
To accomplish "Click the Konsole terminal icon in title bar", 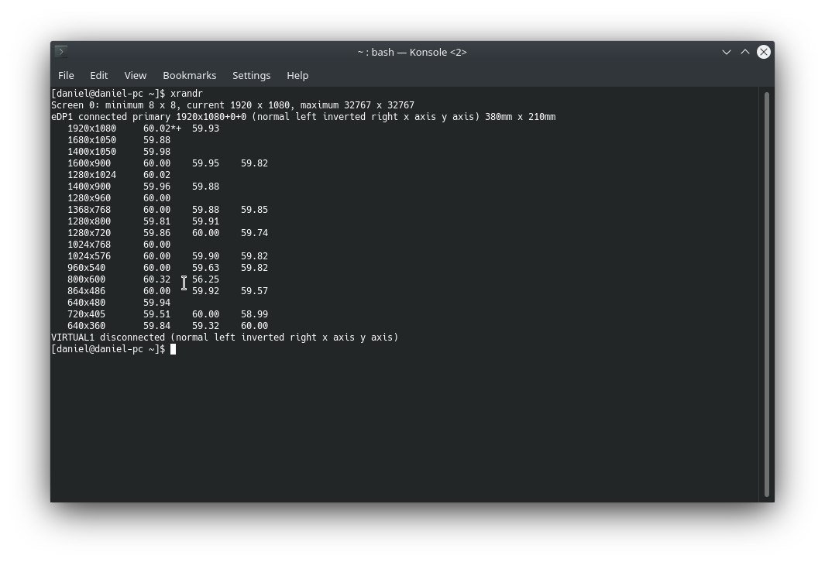I will tap(61, 52).
